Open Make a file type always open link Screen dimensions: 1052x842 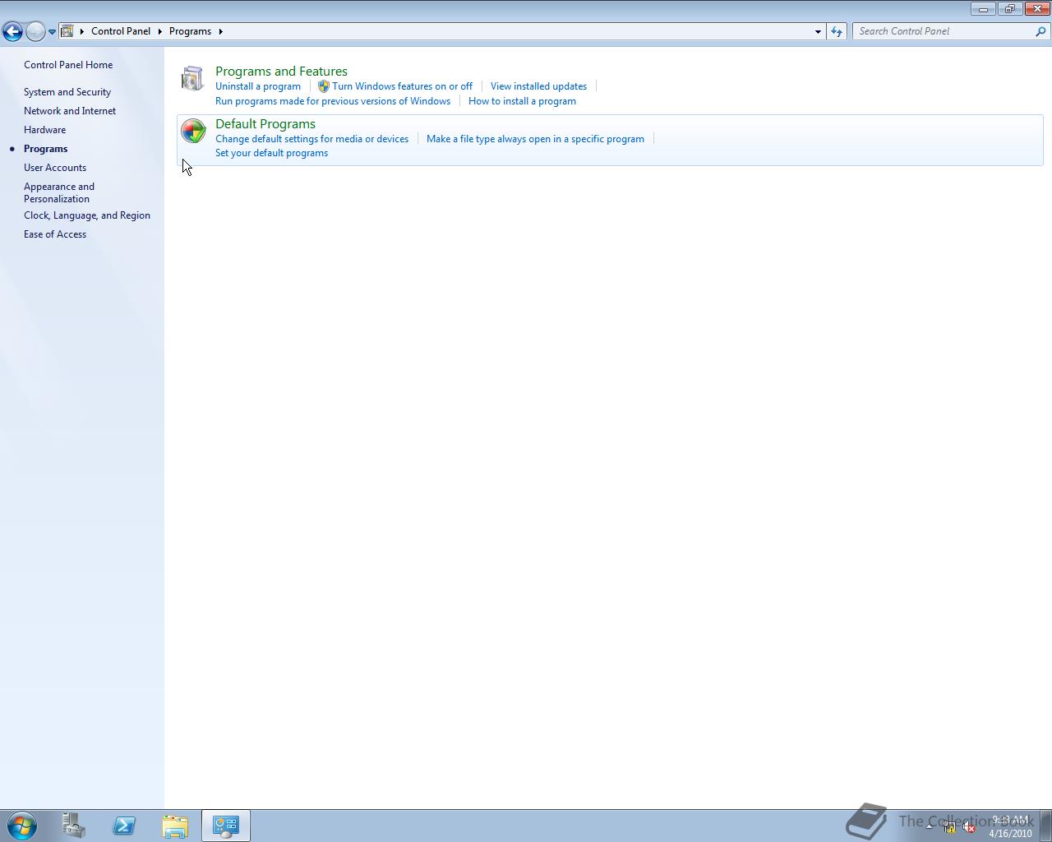point(535,139)
